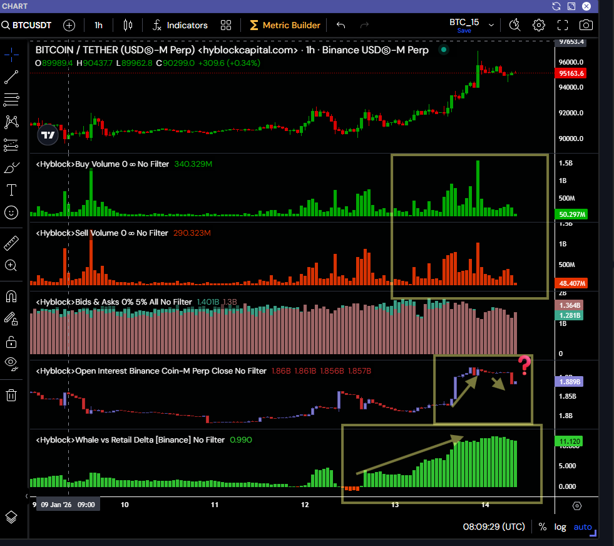
Task: Click the 50.297M buy volume value label
Action: pyautogui.click(x=571, y=214)
